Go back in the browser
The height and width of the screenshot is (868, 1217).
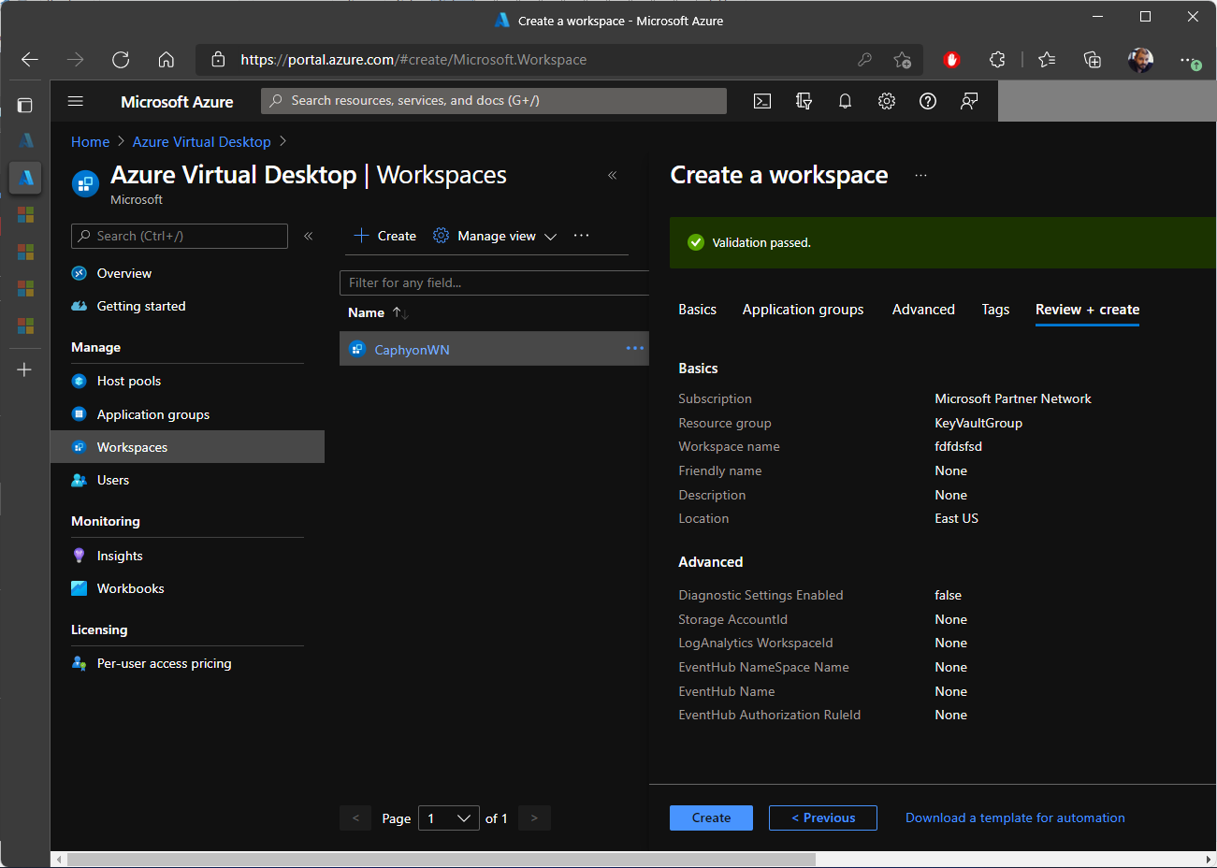[30, 60]
